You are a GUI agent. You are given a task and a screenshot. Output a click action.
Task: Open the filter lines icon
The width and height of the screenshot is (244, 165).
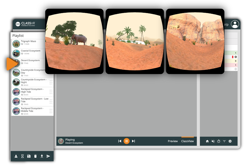click(x=224, y=141)
